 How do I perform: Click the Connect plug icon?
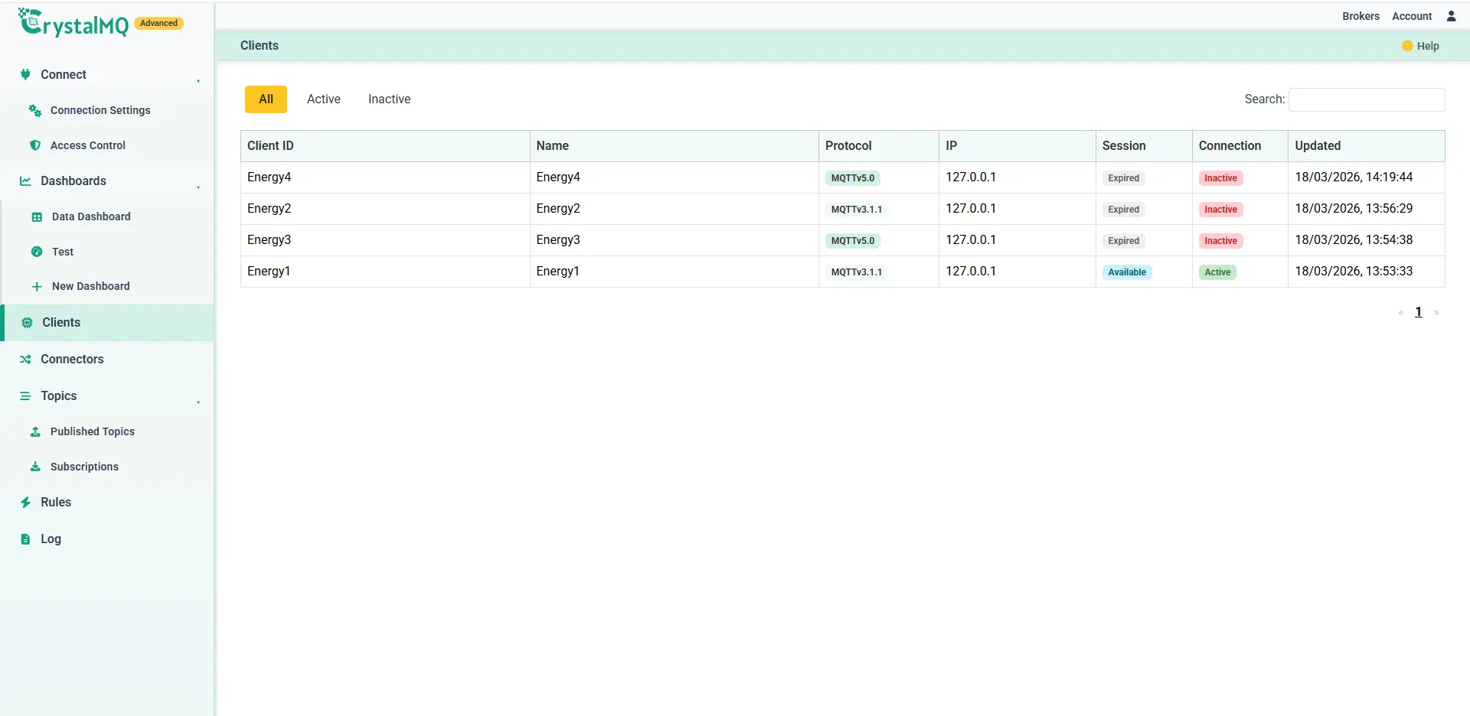25,74
